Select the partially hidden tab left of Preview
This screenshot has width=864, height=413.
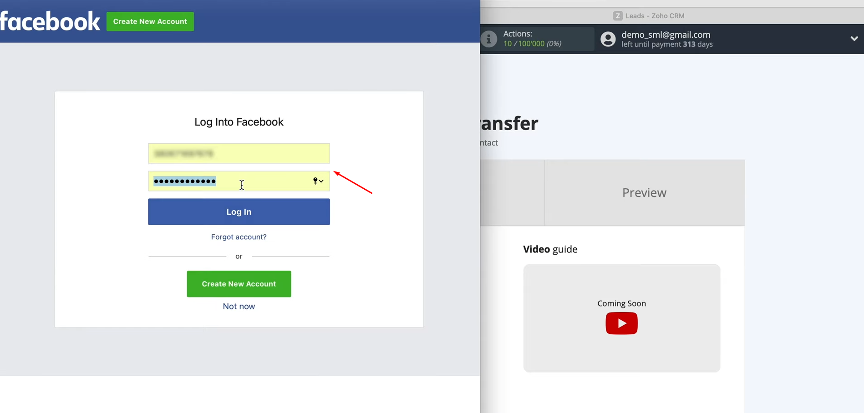tap(512, 193)
